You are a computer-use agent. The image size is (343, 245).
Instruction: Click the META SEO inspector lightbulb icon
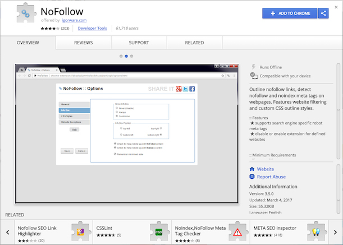pyautogui.click(x=316, y=232)
